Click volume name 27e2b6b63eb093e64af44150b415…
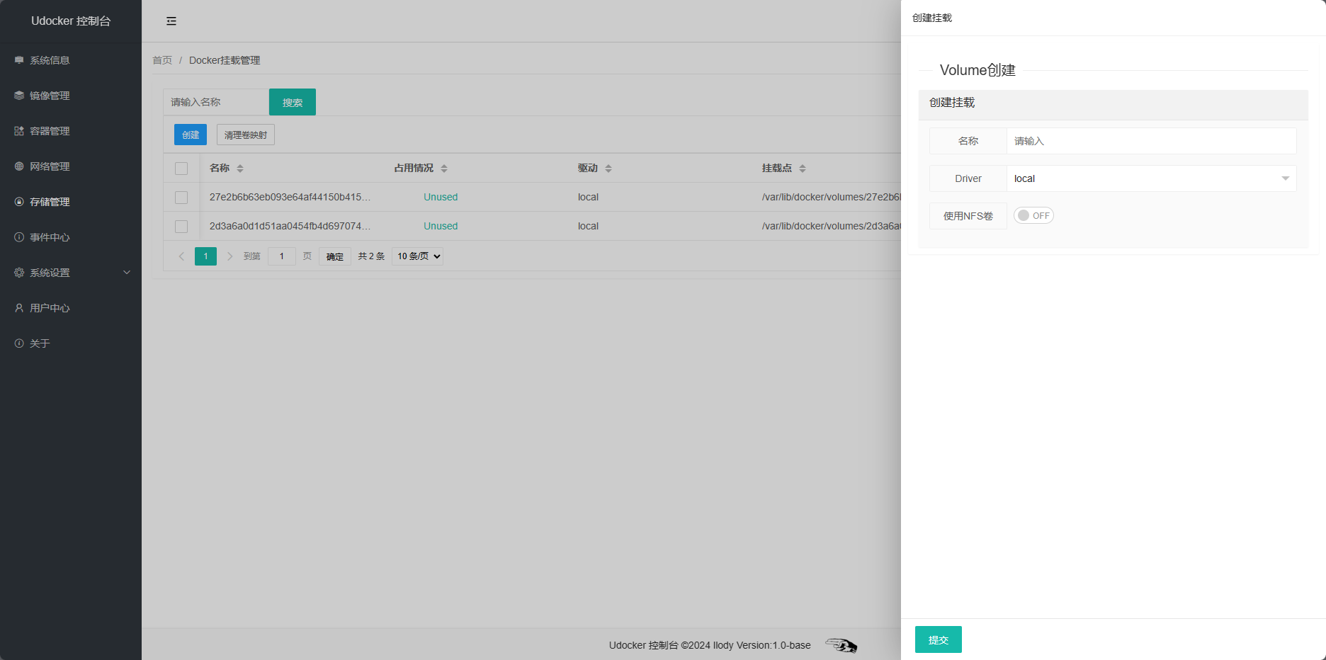The height and width of the screenshot is (660, 1326). 290,197
